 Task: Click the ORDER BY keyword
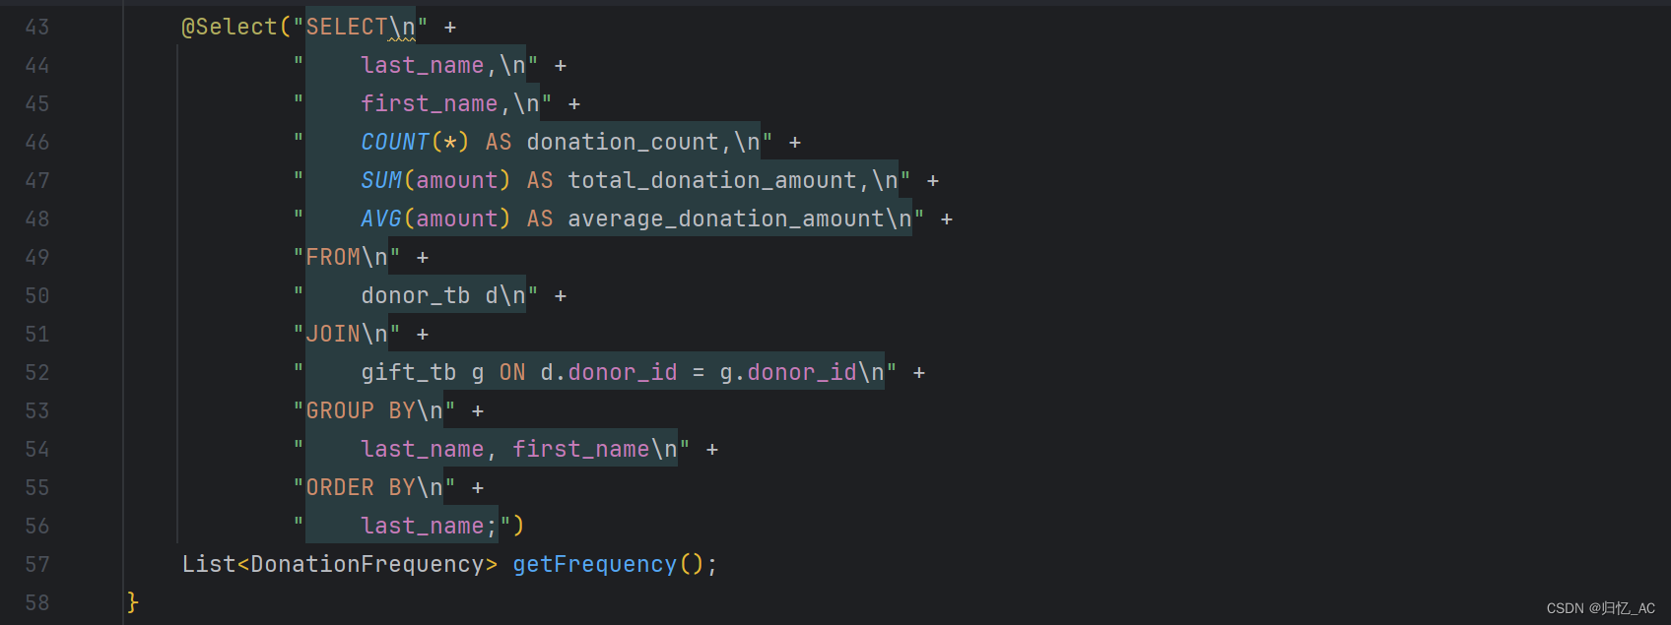coord(361,488)
